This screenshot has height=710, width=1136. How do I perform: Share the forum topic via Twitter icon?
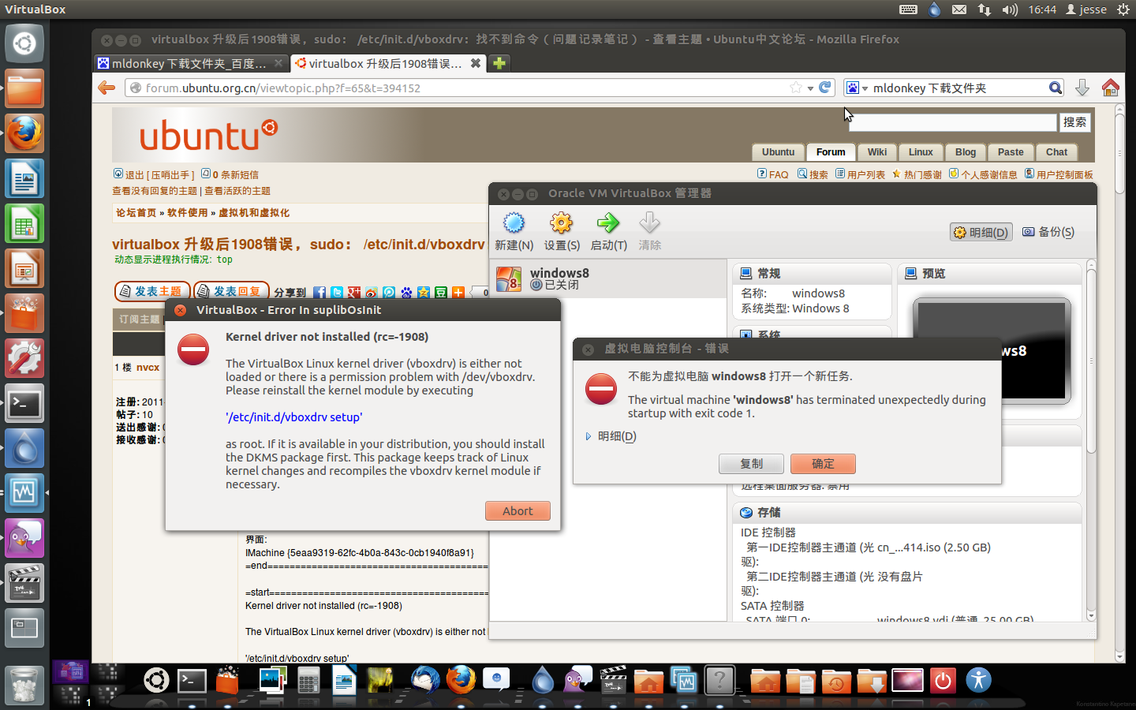coord(337,293)
